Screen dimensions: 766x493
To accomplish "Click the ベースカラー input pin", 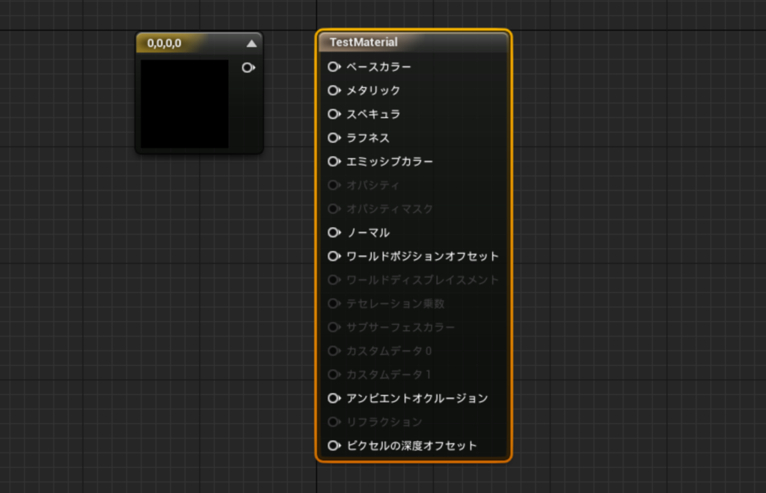I will coord(334,66).
